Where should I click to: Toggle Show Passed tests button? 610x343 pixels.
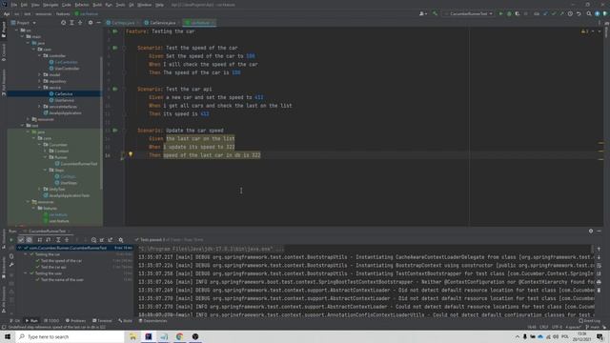[x=21, y=240]
